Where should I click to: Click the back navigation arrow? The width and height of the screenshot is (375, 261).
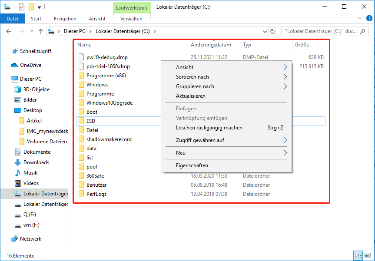(x=9, y=31)
